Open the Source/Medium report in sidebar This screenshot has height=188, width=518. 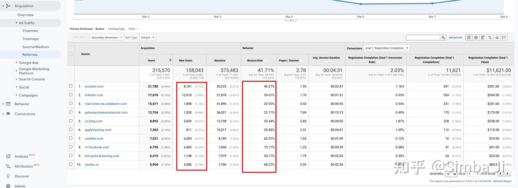tap(36, 47)
